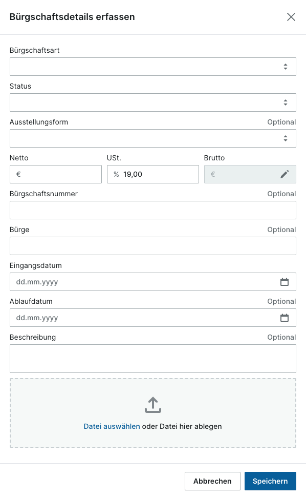Expand the Status dropdown field

coord(153,102)
